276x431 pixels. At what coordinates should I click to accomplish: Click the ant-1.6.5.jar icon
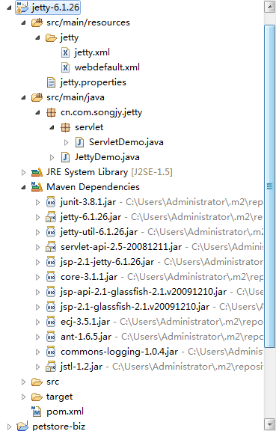(x=51, y=337)
